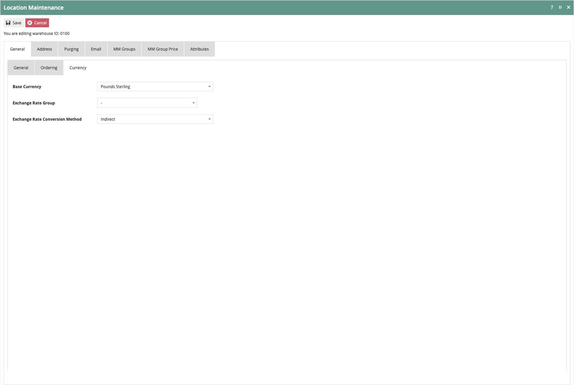
Task: Click the 'You are editing warehouse ID: 0100' text
Action: pos(37,34)
